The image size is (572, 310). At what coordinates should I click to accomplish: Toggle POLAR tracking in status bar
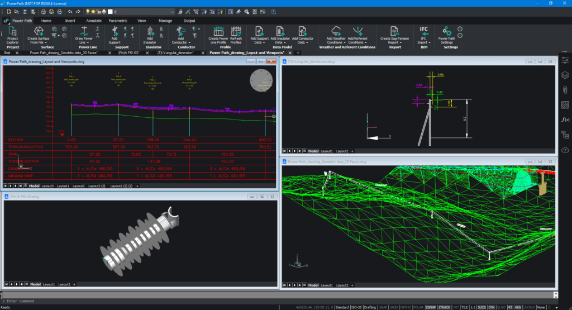click(418, 307)
